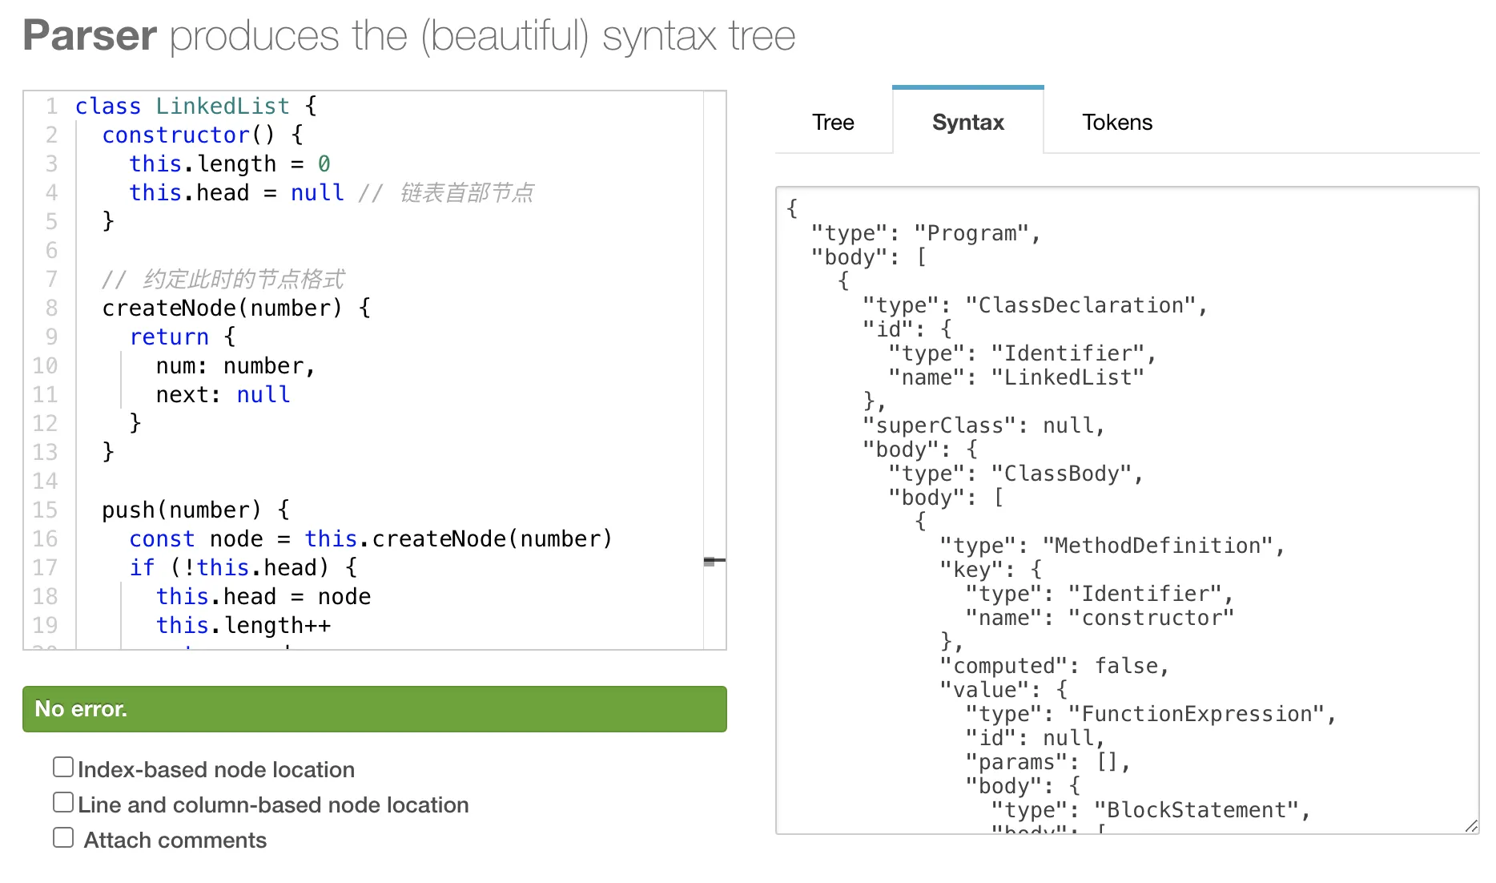The image size is (1496, 883).
Task: Click '"type": "ClassDeclaration"' in output
Action: (1035, 305)
